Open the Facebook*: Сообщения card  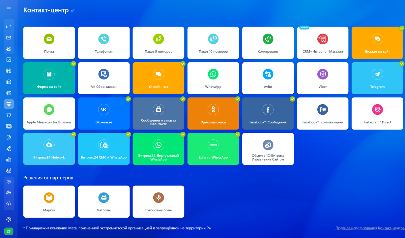pyautogui.click(x=268, y=113)
